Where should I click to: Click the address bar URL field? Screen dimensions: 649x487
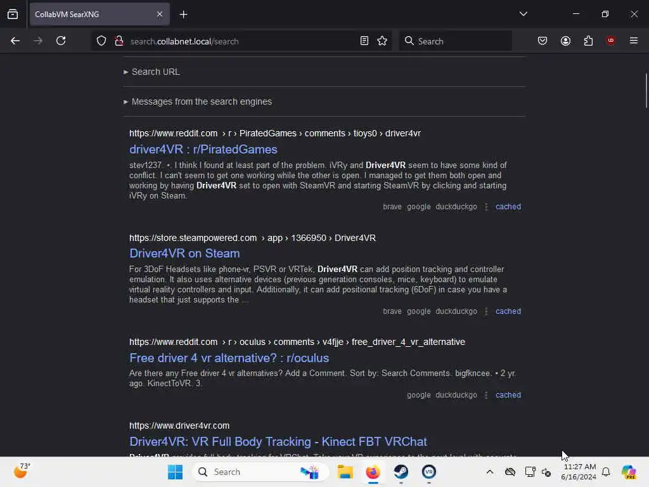pos(241,41)
